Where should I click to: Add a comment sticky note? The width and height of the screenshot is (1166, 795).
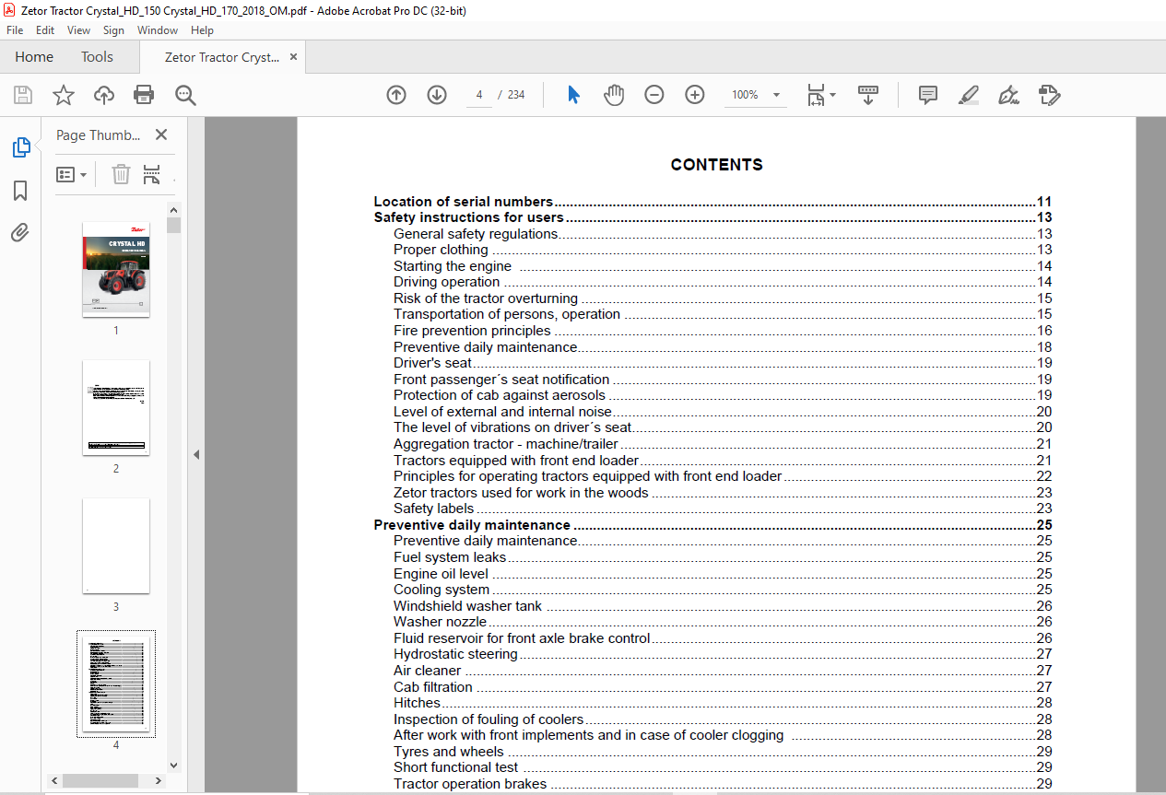click(x=928, y=95)
